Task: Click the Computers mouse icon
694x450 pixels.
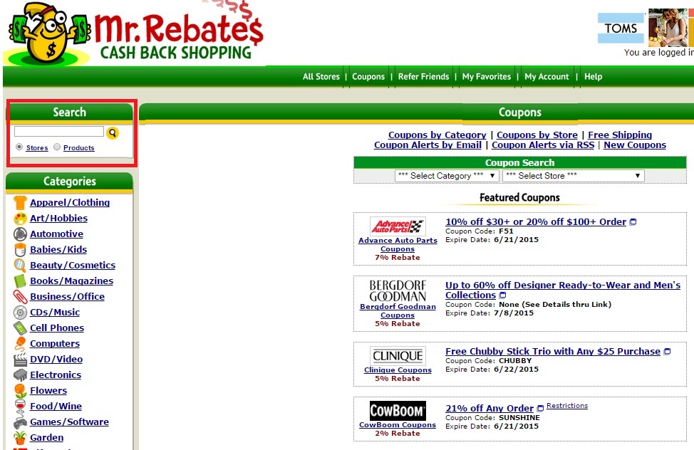Action: (x=20, y=344)
